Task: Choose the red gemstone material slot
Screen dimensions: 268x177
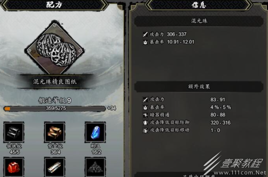Action: pyautogui.click(x=14, y=167)
